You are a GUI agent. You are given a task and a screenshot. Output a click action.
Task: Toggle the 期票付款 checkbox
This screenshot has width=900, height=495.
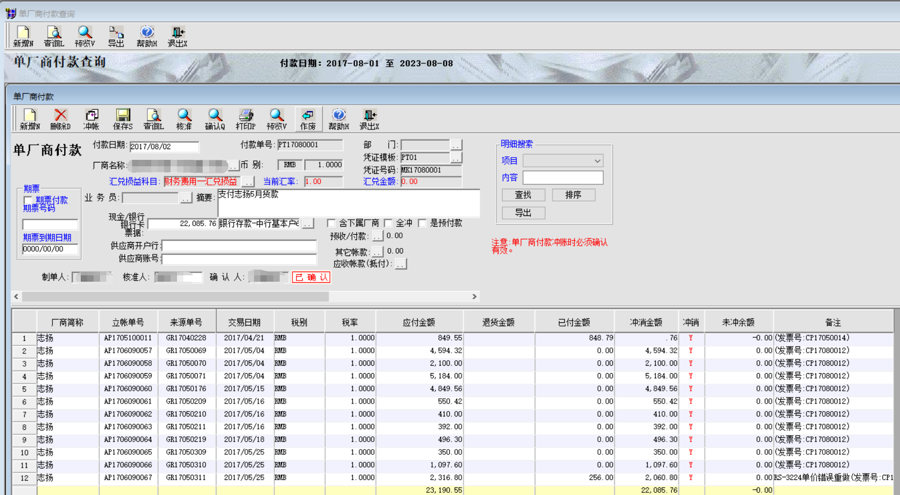click(x=28, y=200)
